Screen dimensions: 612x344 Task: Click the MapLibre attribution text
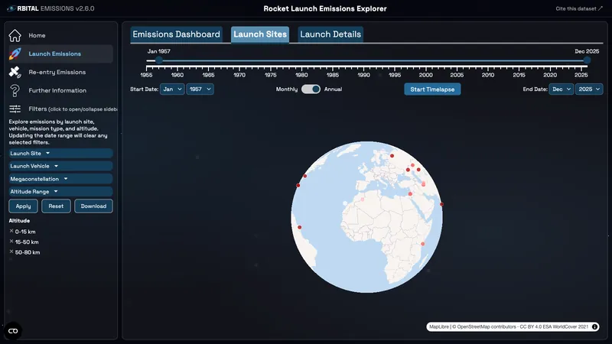point(438,327)
